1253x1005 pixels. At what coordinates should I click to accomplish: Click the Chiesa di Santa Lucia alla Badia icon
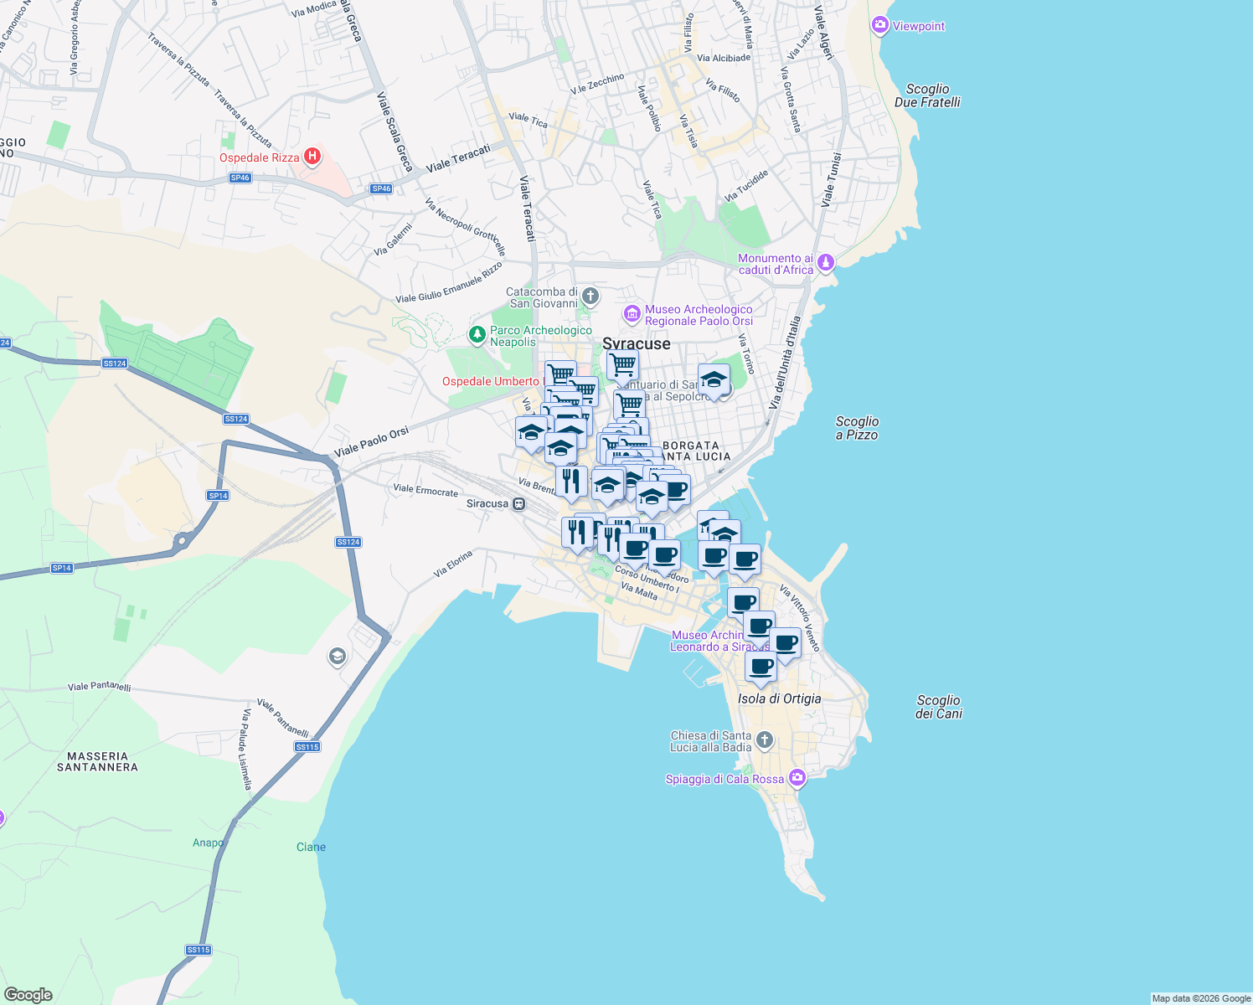click(763, 739)
